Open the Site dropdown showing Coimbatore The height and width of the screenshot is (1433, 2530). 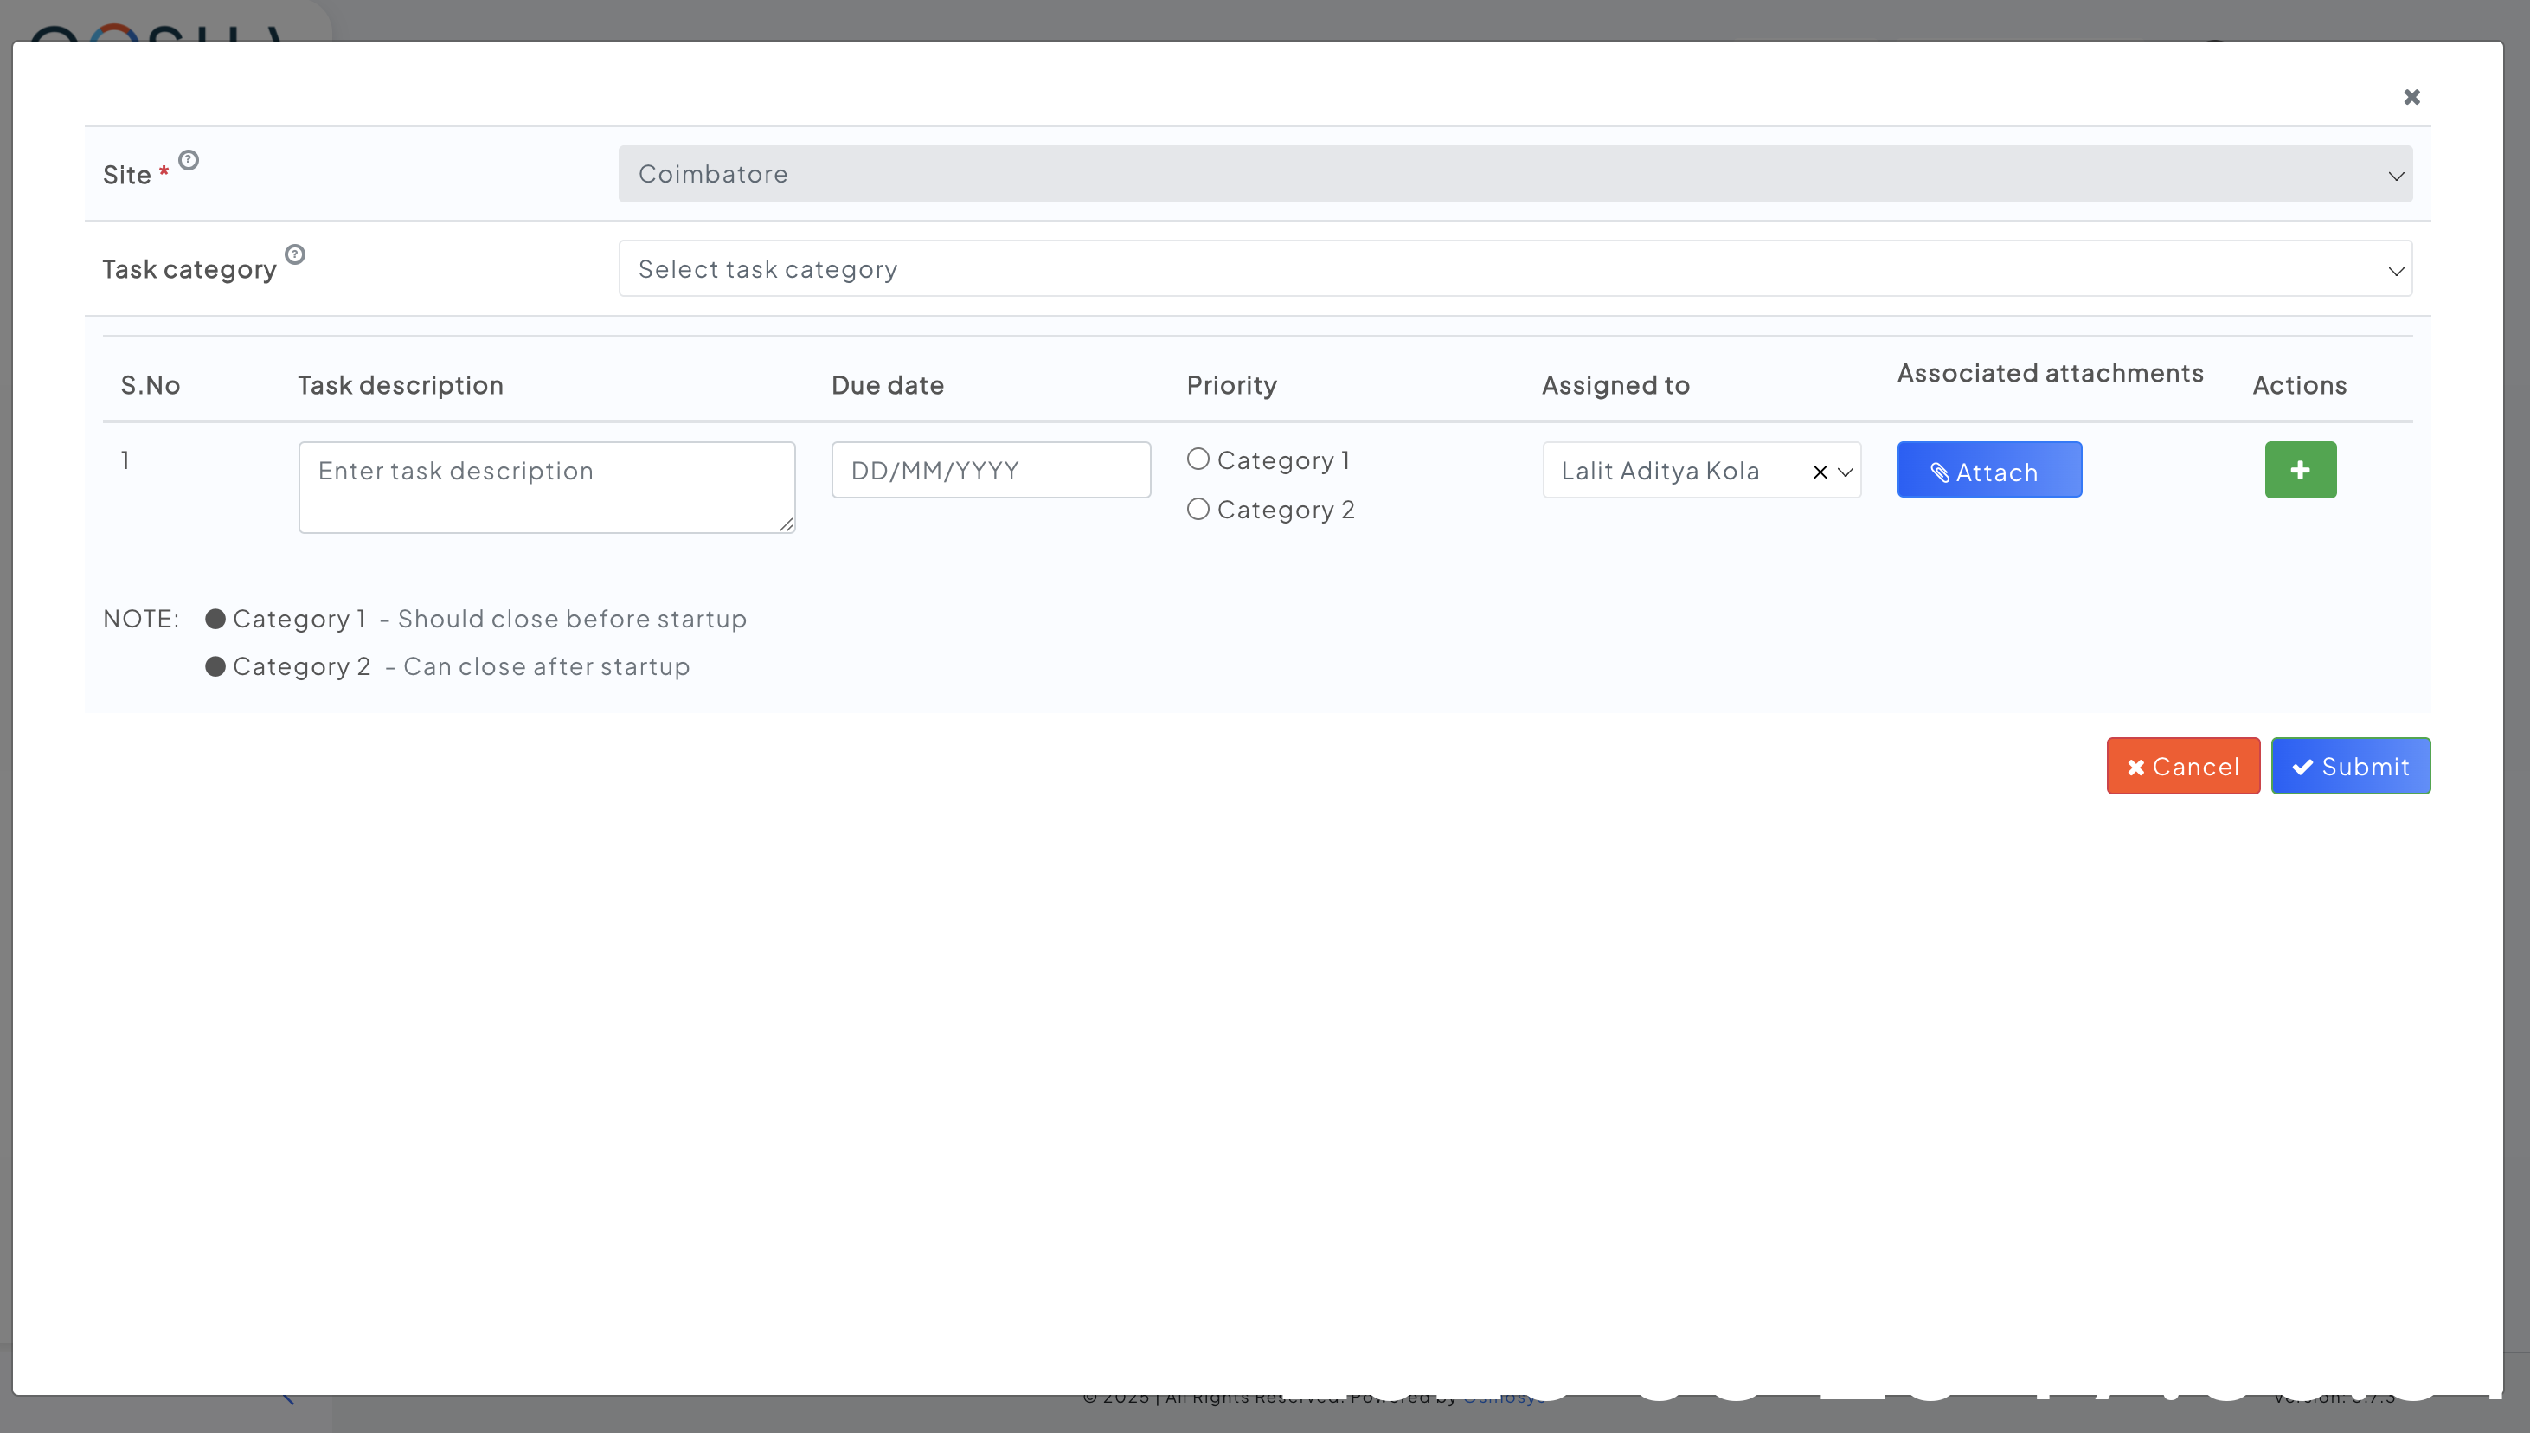pyautogui.click(x=1514, y=174)
